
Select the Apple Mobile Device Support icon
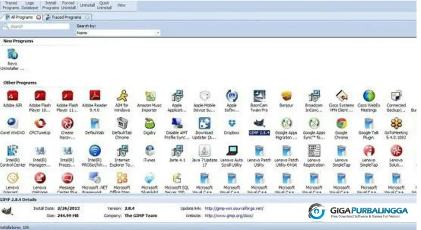click(x=204, y=96)
